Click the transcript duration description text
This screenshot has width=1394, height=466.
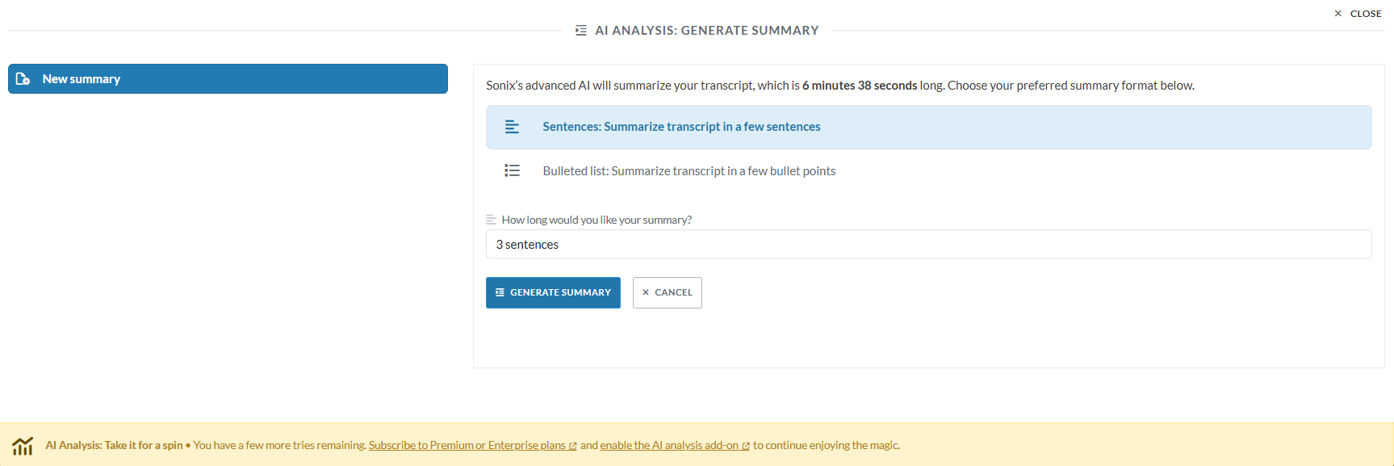point(840,86)
